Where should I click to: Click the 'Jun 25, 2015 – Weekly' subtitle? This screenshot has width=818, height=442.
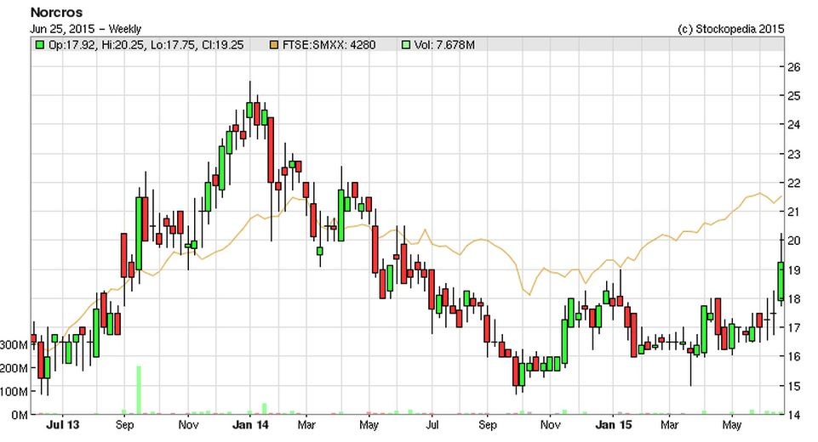pyautogui.click(x=86, y=29)
